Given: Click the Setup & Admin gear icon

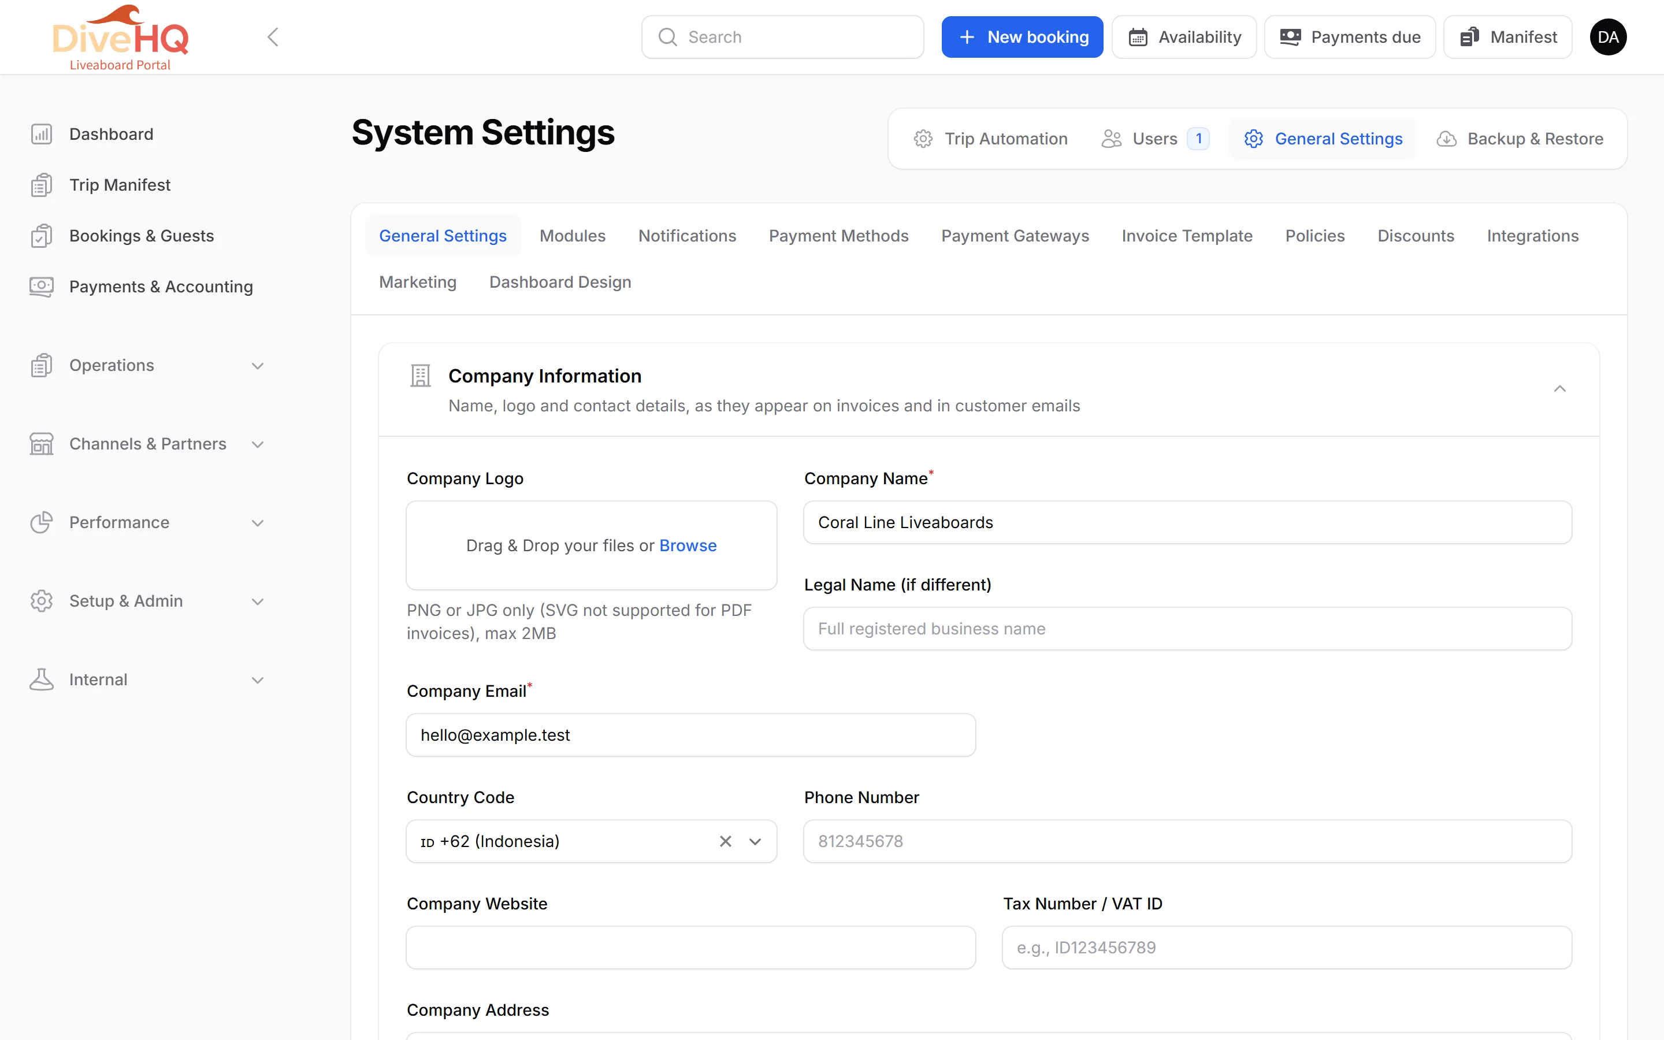Looking at the screenshot, I should pos(41,601).
